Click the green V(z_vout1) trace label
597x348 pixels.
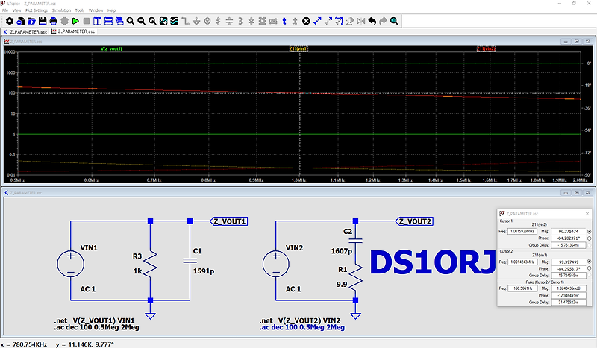[111, 48]
